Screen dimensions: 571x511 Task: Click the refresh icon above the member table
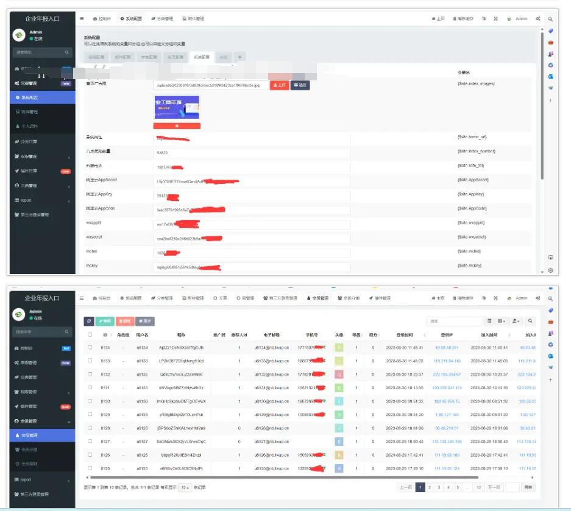click(89, 320)
